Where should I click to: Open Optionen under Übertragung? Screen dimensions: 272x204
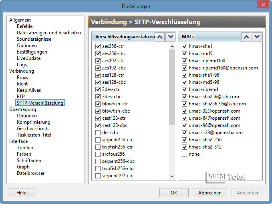pos(27,116)
